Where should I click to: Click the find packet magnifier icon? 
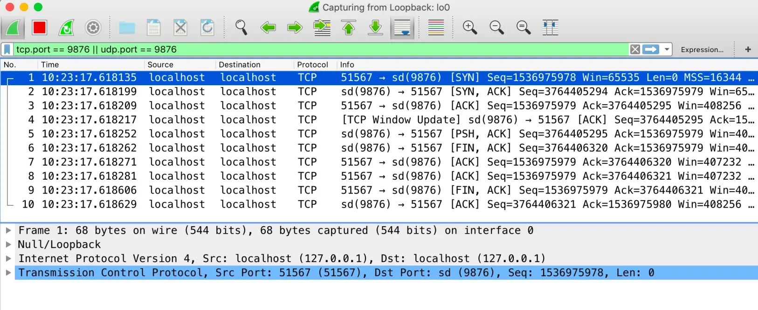coord(241,28)
